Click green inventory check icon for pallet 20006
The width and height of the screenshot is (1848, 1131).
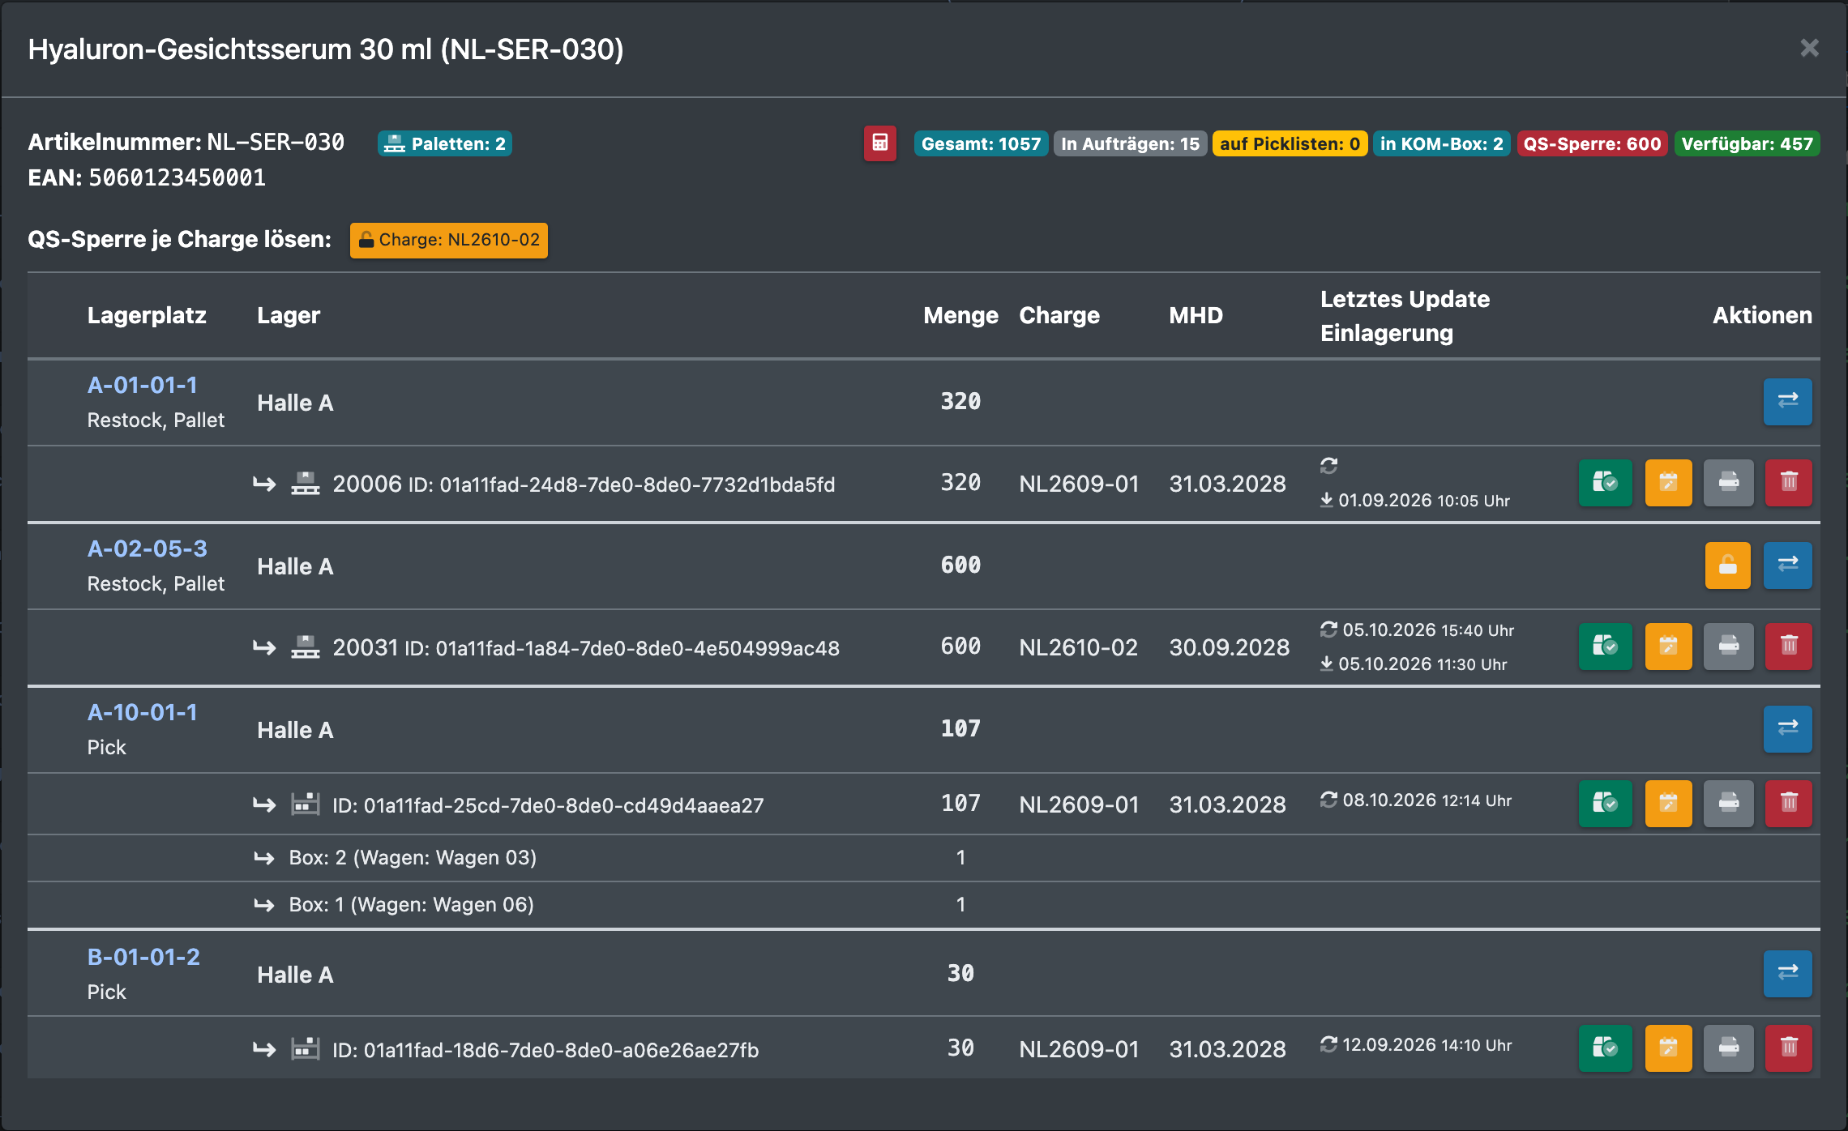(1605, 483)
